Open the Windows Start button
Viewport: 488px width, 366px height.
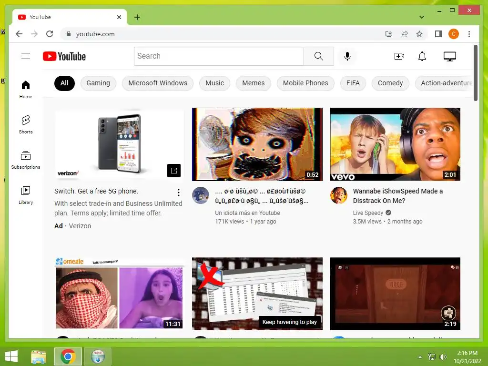coord(11,356)
